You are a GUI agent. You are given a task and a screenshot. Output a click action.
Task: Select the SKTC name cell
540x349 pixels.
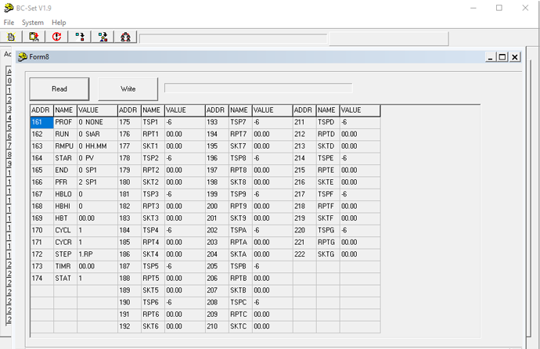[240, 326]
